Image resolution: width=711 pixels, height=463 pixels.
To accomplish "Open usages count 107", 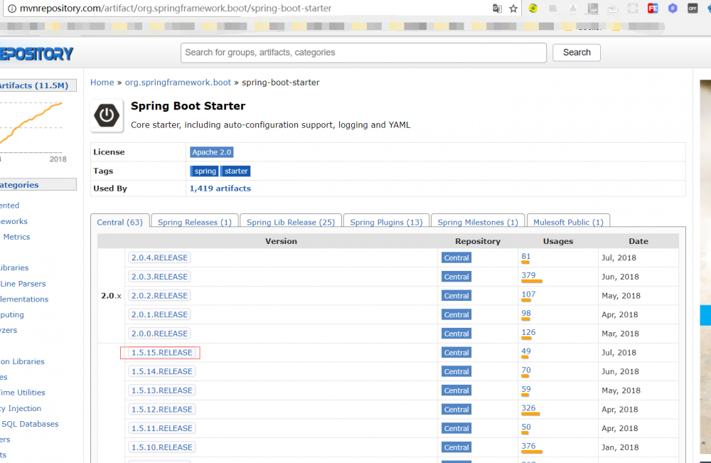I will tap(528, 294).
